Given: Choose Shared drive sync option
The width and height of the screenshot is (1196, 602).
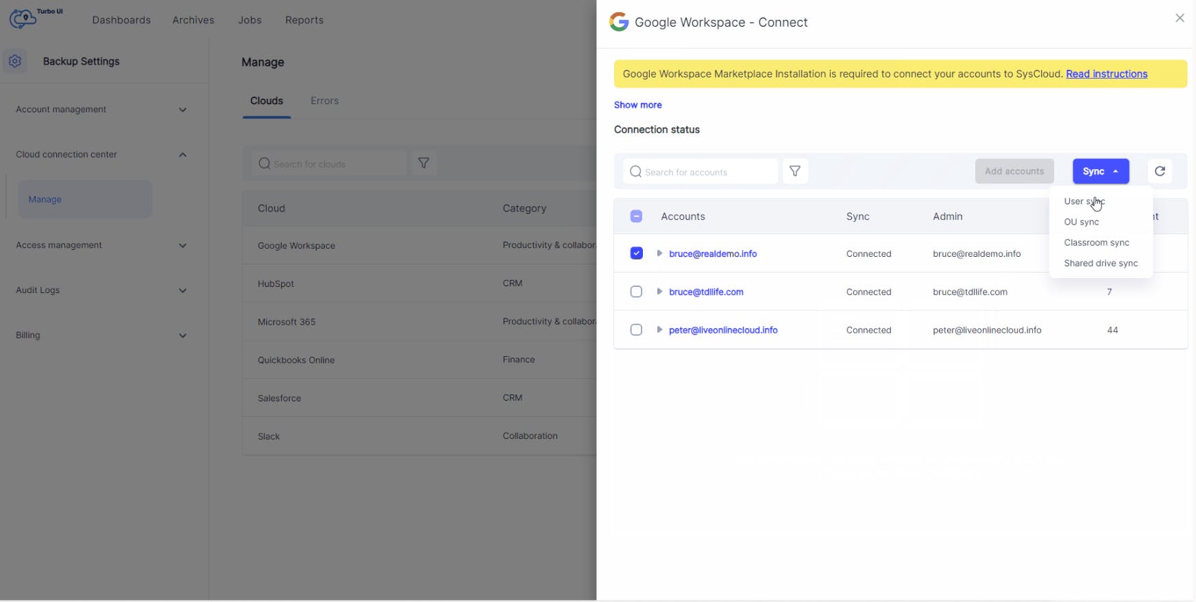Looking at the screenshot, I should click(1100, 263).
